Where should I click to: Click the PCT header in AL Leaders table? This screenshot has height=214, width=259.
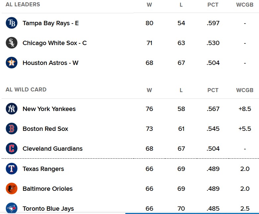(213, 5)
